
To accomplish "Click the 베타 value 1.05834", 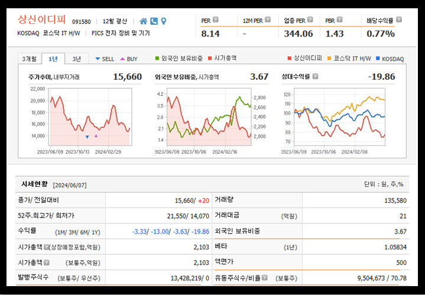I will [395, 247].
